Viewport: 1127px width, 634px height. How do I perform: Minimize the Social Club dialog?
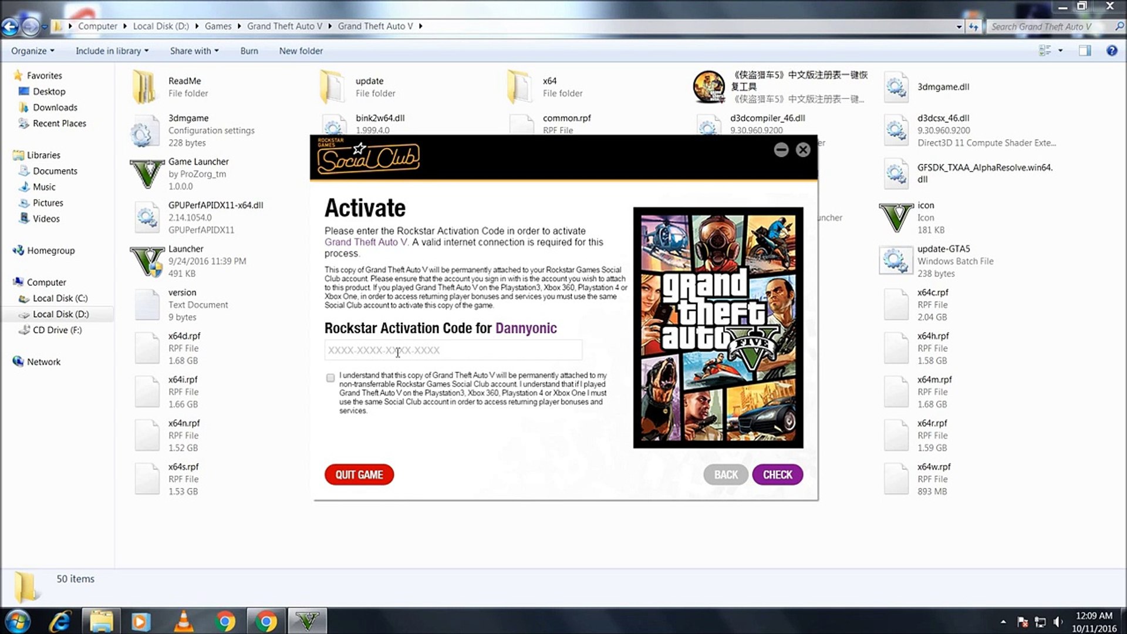(781, 150)
